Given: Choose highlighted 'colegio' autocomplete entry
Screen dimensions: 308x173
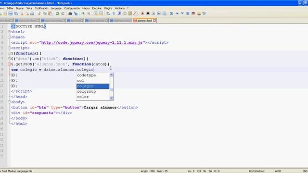Looking at the screenshot, I should click(93, 86).
